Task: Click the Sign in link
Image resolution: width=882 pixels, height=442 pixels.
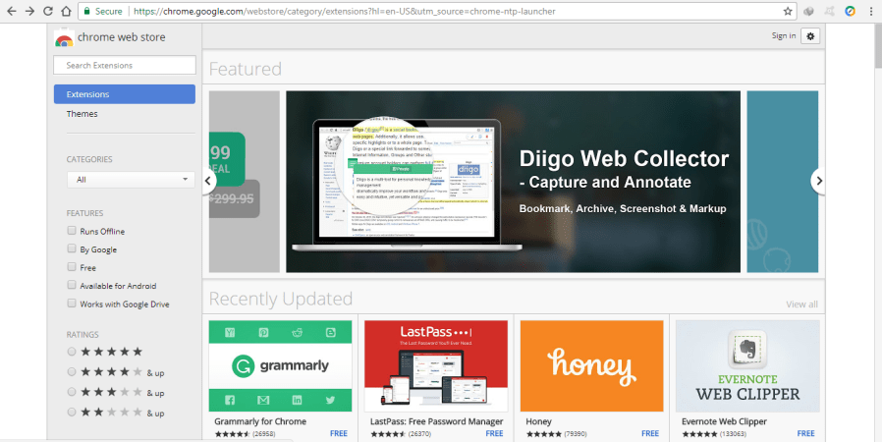Action: point(783,36)
